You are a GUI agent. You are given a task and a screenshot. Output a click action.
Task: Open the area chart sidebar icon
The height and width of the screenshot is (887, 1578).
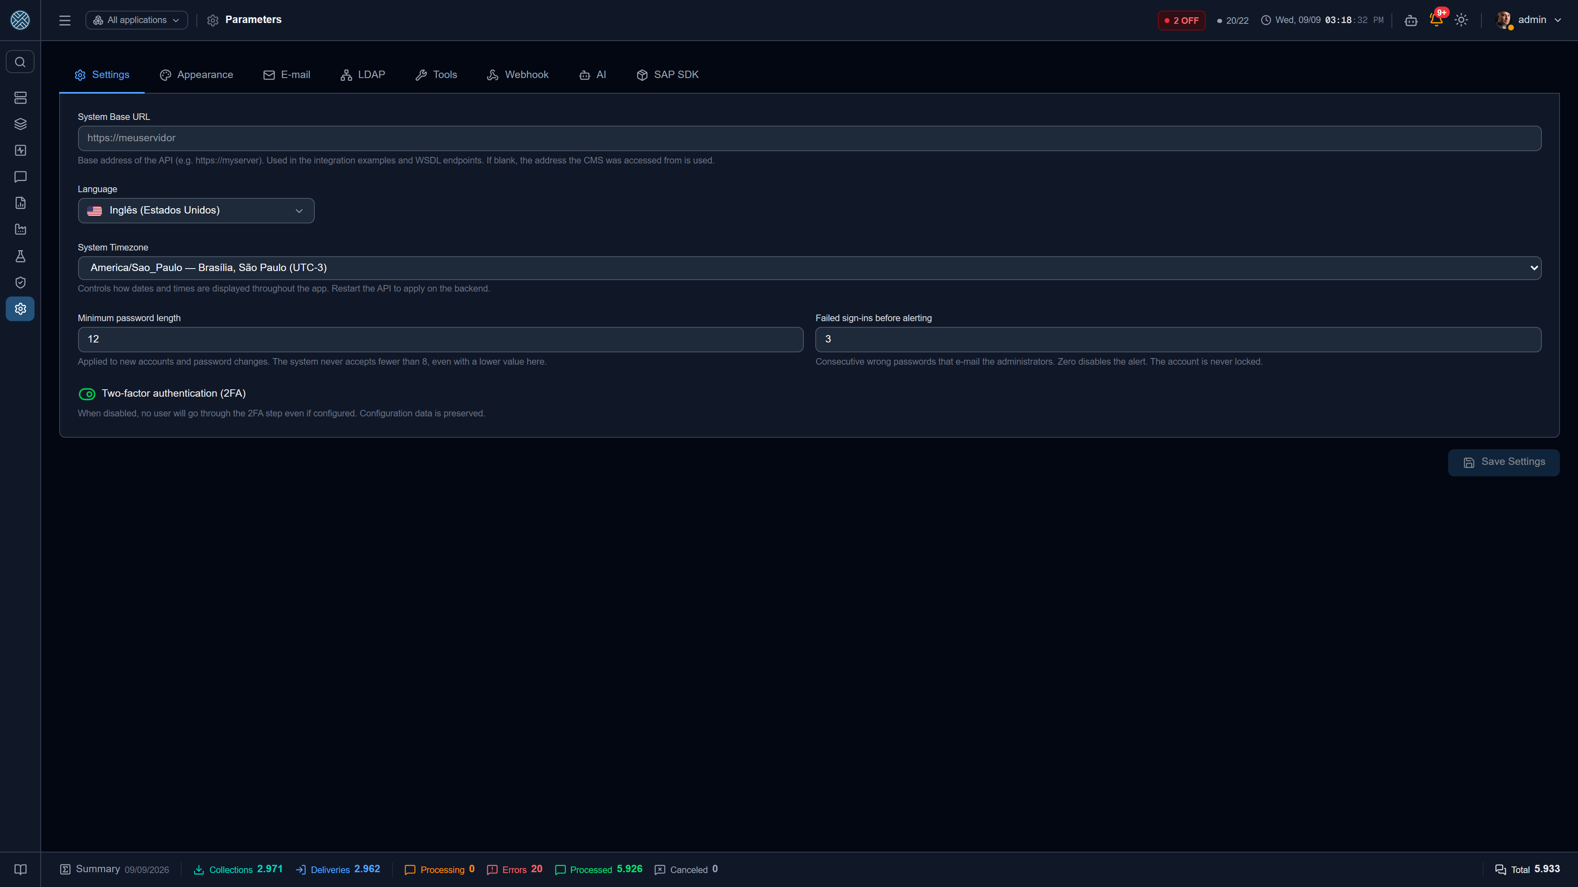click(20, 230)
